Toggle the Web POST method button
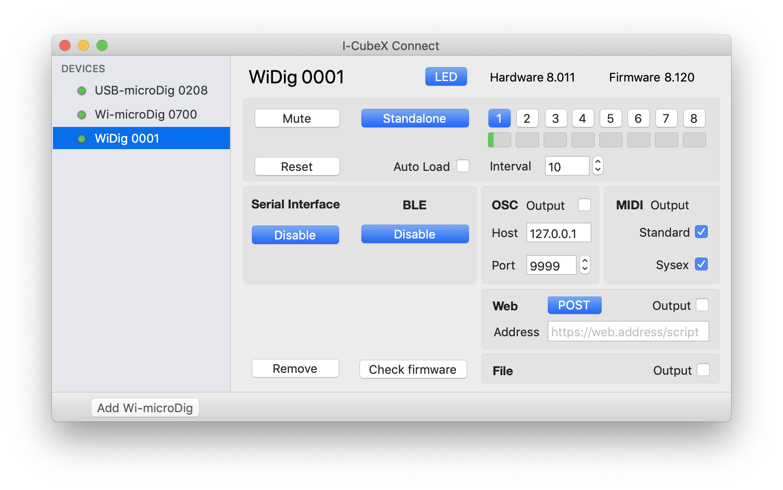Screen dimensions: 783x490 (574, 305)
